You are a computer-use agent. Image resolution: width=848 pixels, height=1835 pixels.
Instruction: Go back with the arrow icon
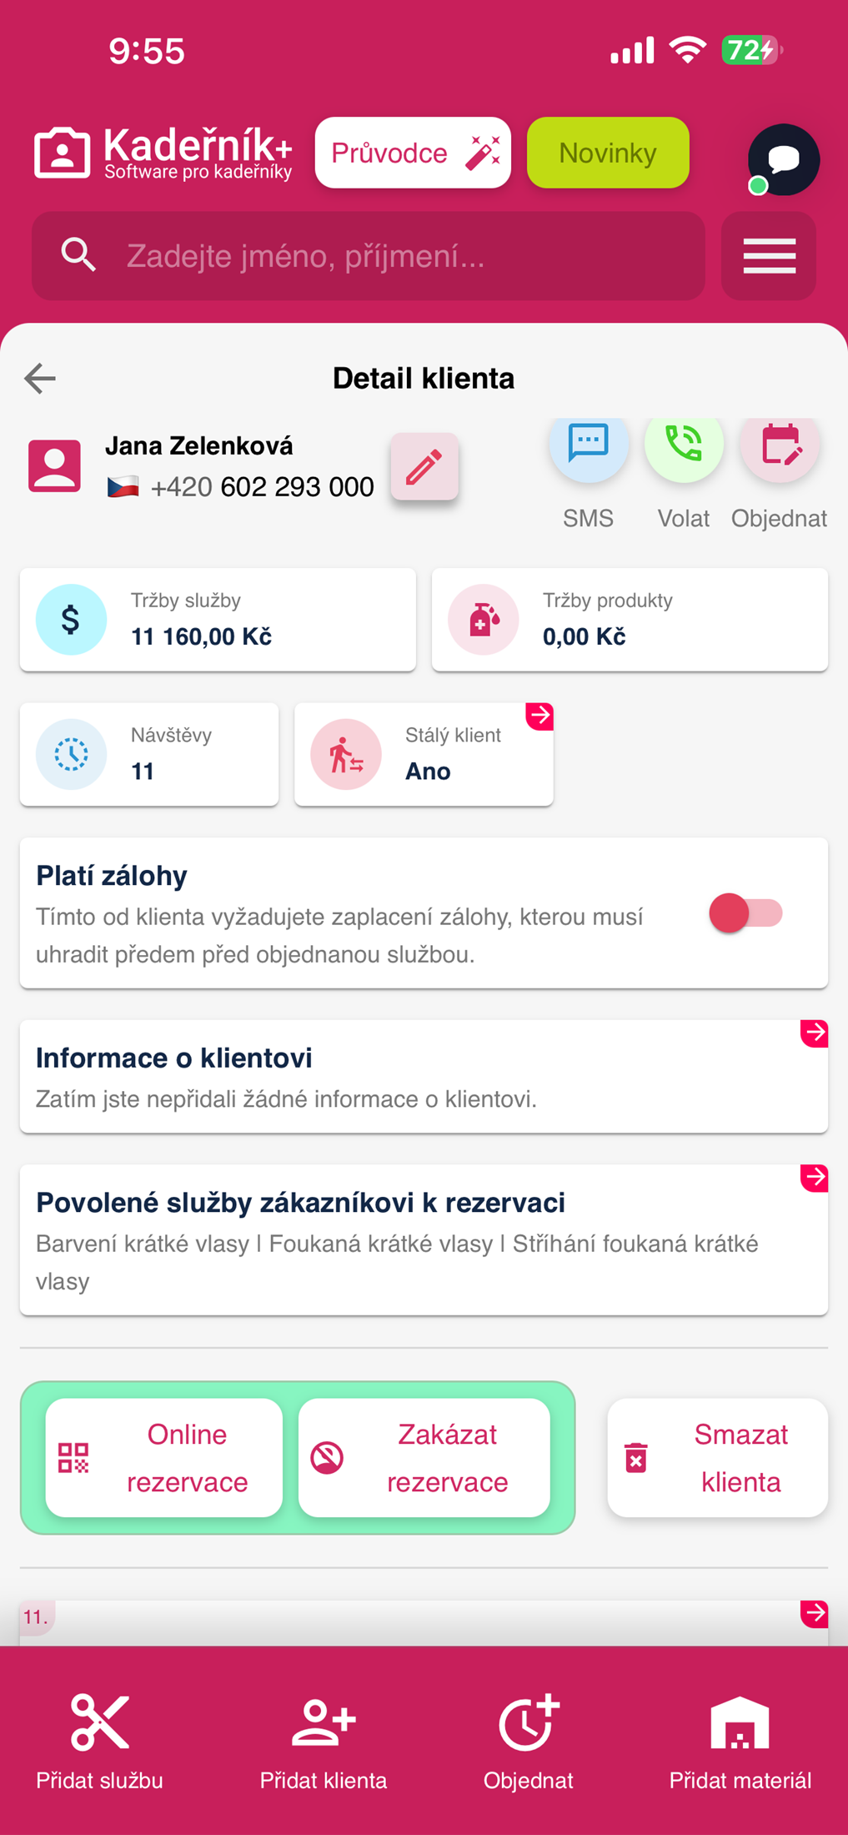click(40, 378)
